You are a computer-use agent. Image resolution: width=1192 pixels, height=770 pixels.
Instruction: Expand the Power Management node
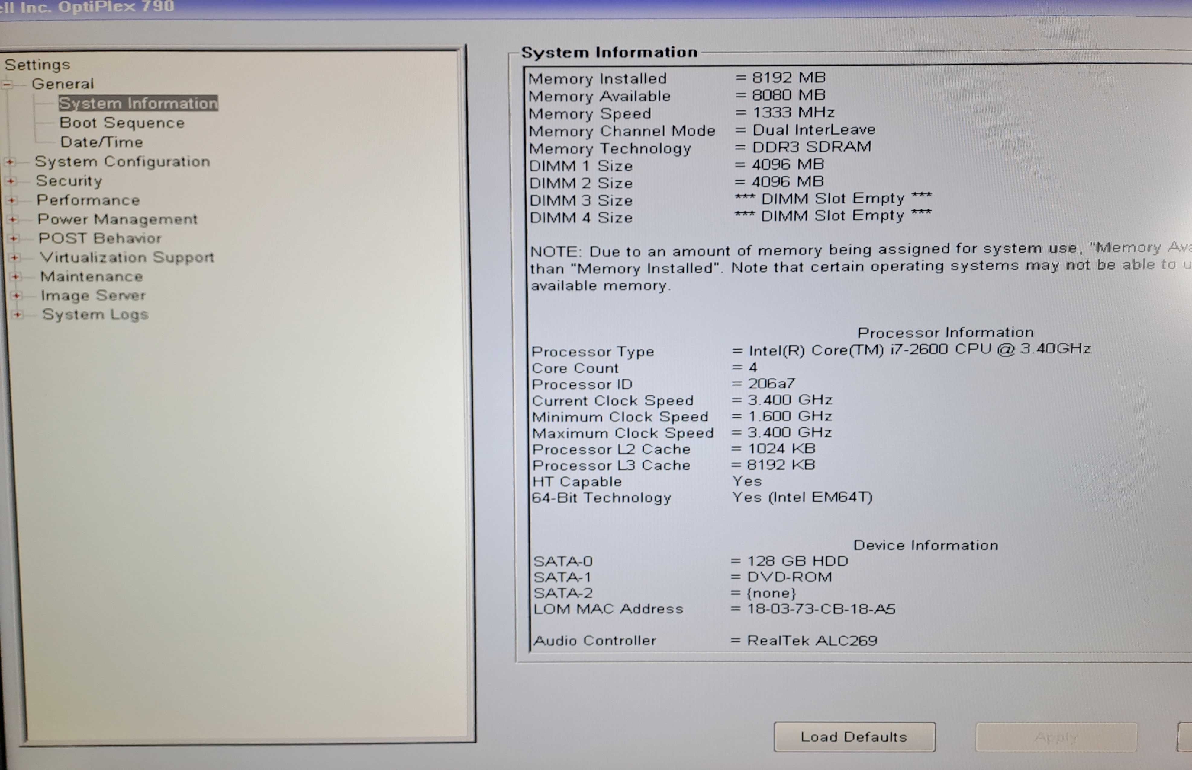pos(13,219)
